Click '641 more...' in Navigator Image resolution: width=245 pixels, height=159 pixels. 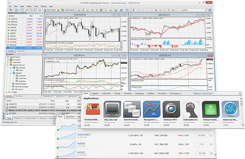click(19, 89)
